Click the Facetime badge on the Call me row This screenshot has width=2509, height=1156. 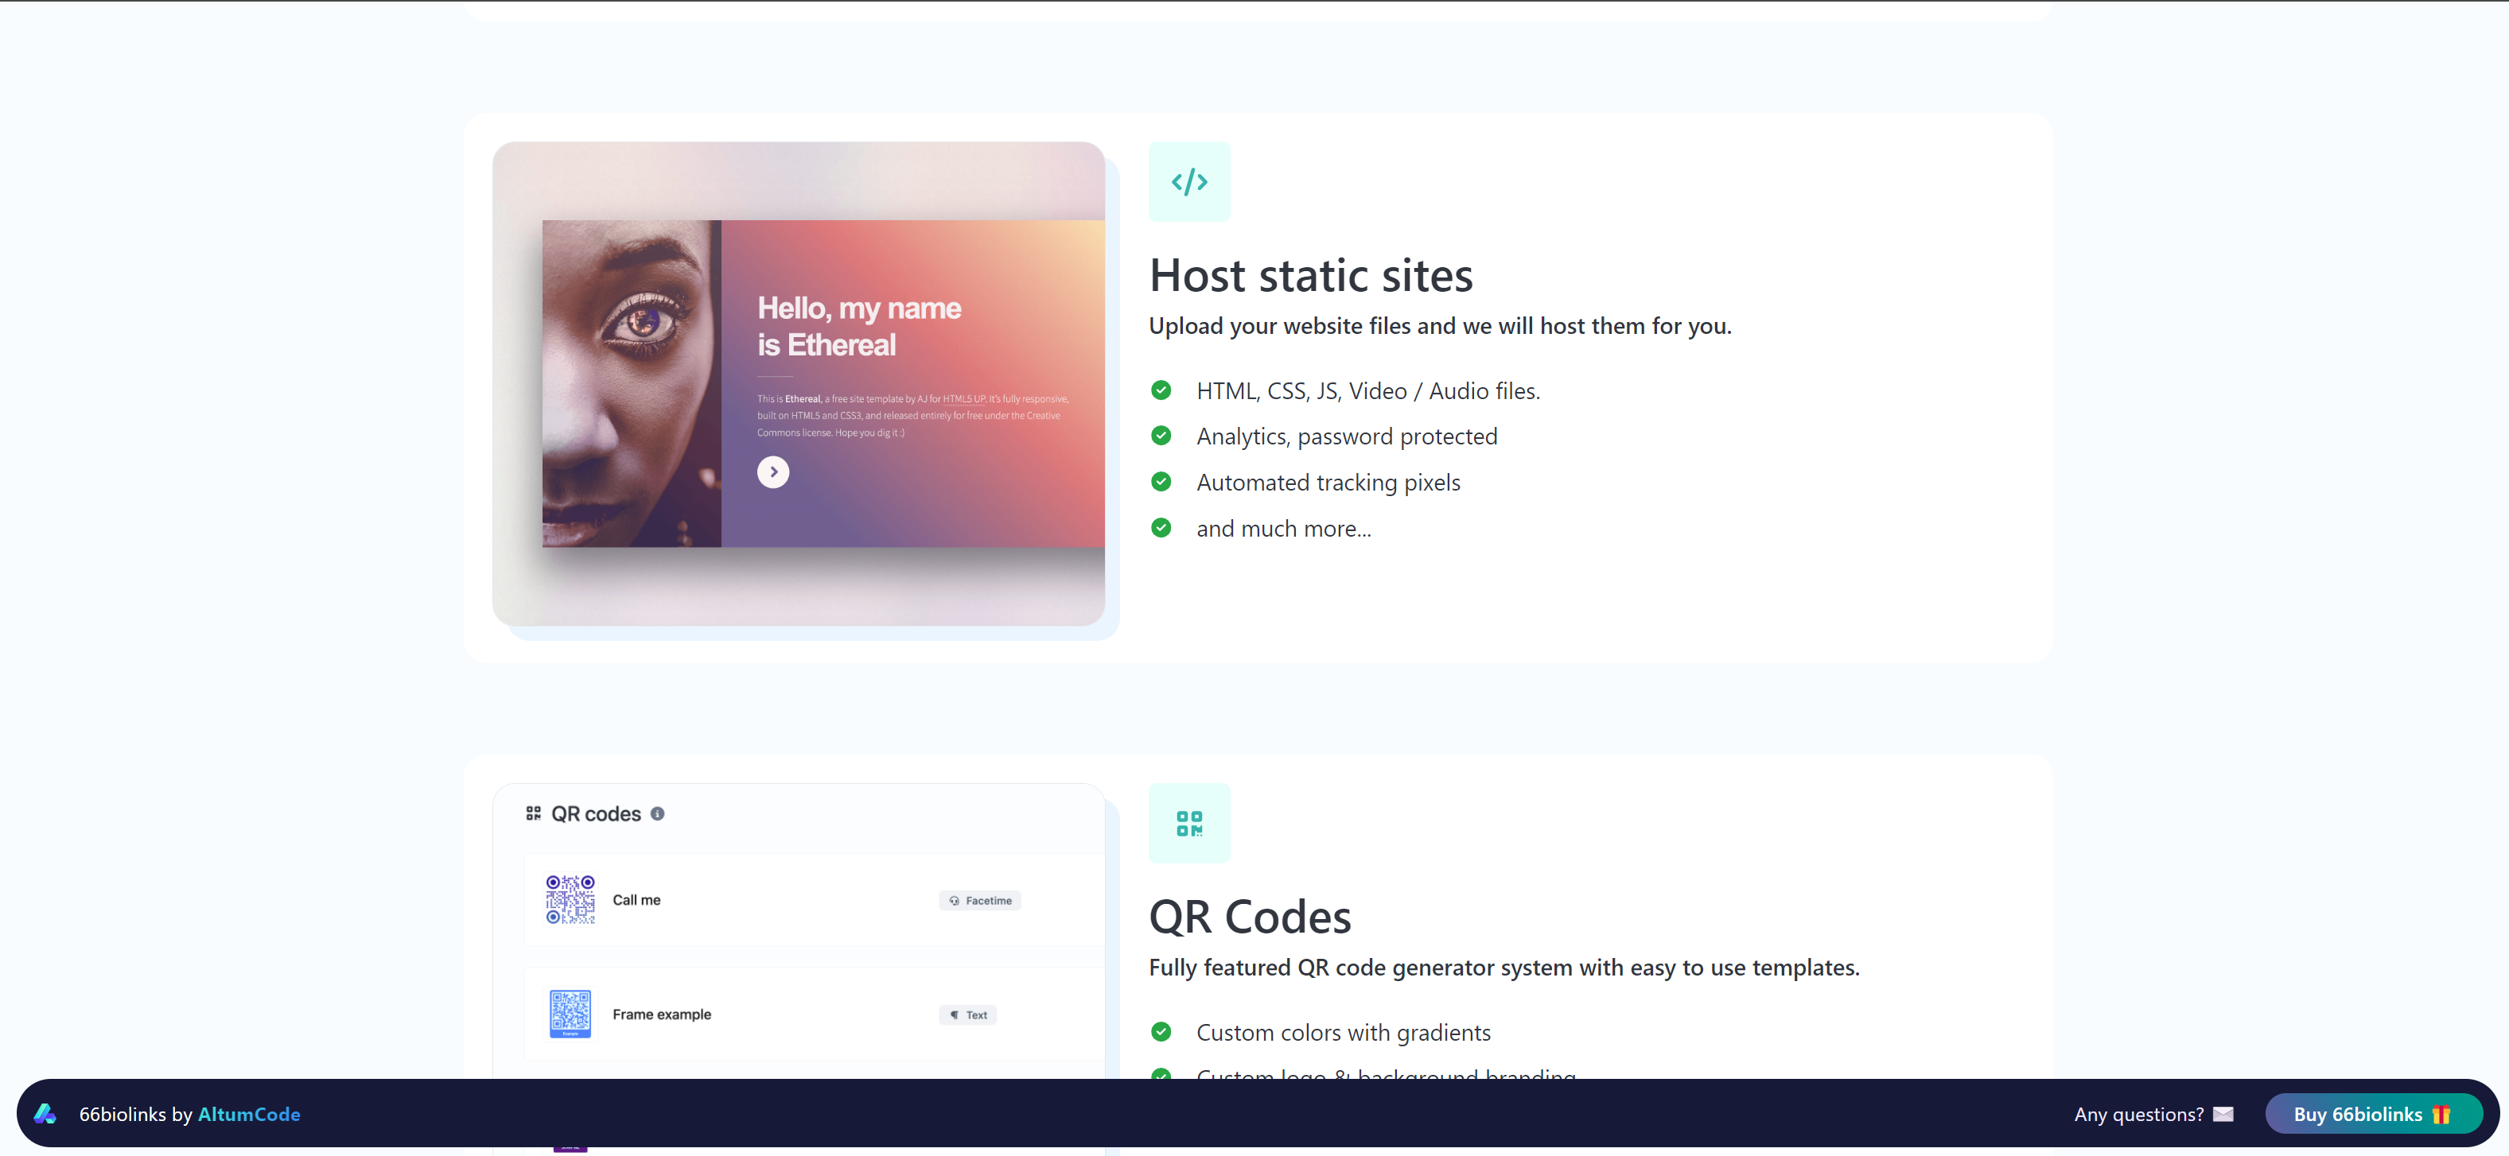click(x=979, y=900)
